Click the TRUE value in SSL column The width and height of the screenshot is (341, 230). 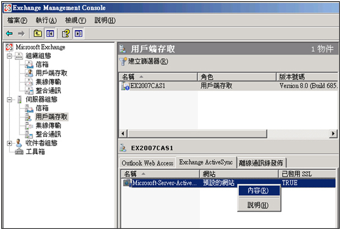point(290,183)
